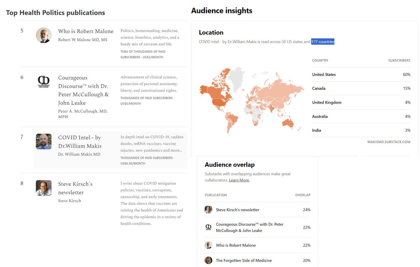Click 'Steve Kirsch' author name under newsletter
Viewport: 420px width, 267px height.
pyautogui.click(x=69, y=201)
